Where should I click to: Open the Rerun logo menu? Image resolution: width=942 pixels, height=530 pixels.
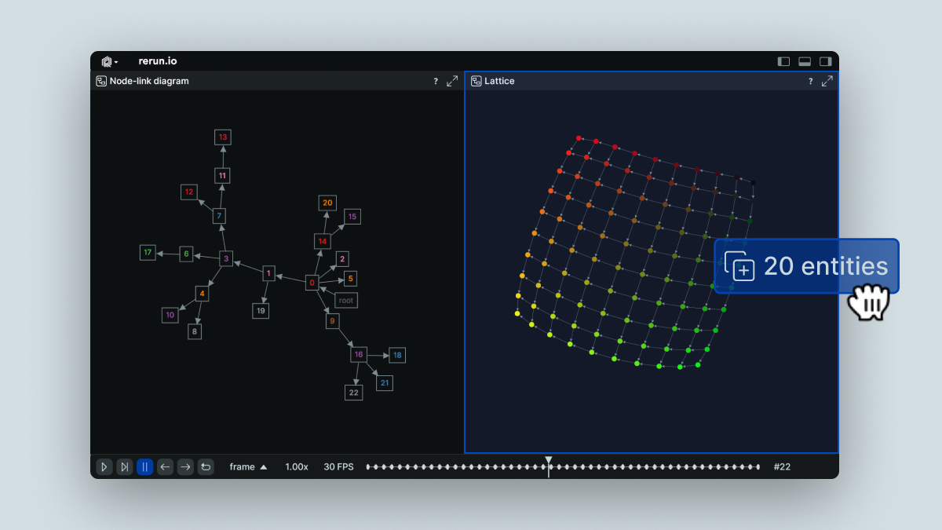[x=109, y=61]
